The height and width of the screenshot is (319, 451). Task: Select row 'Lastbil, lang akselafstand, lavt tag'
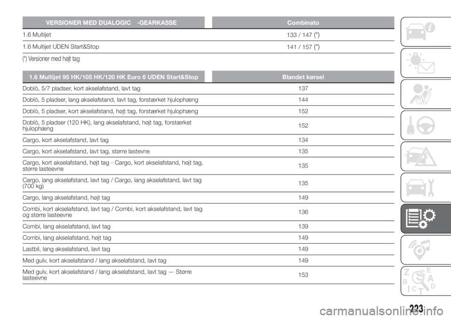coord(208,249)
